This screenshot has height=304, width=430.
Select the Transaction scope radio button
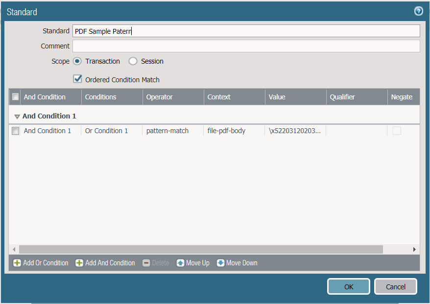point(77,61)
